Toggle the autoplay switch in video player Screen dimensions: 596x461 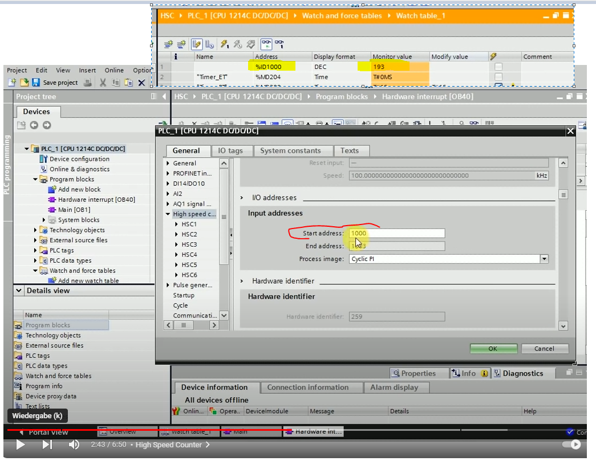point(571,444)
